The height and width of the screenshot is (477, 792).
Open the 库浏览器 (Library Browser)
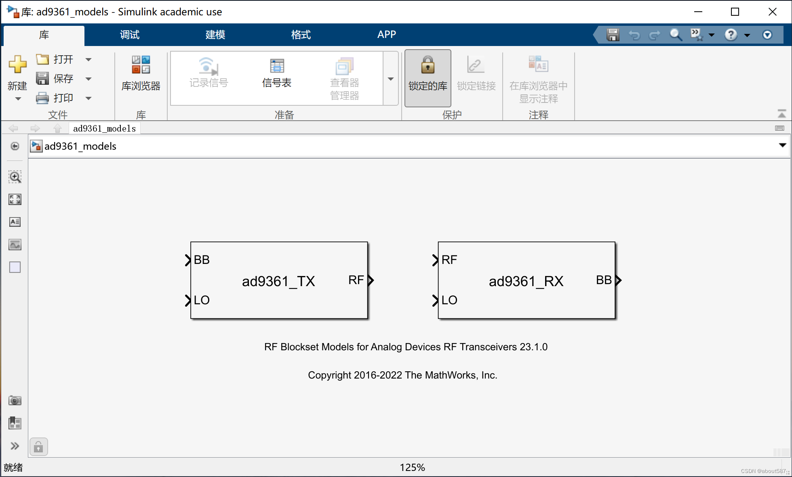pos(141,75)
